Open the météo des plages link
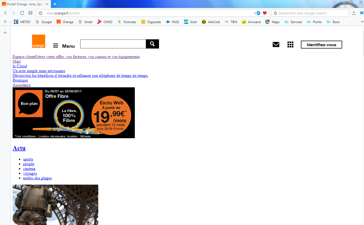 [x=37, y=178]
